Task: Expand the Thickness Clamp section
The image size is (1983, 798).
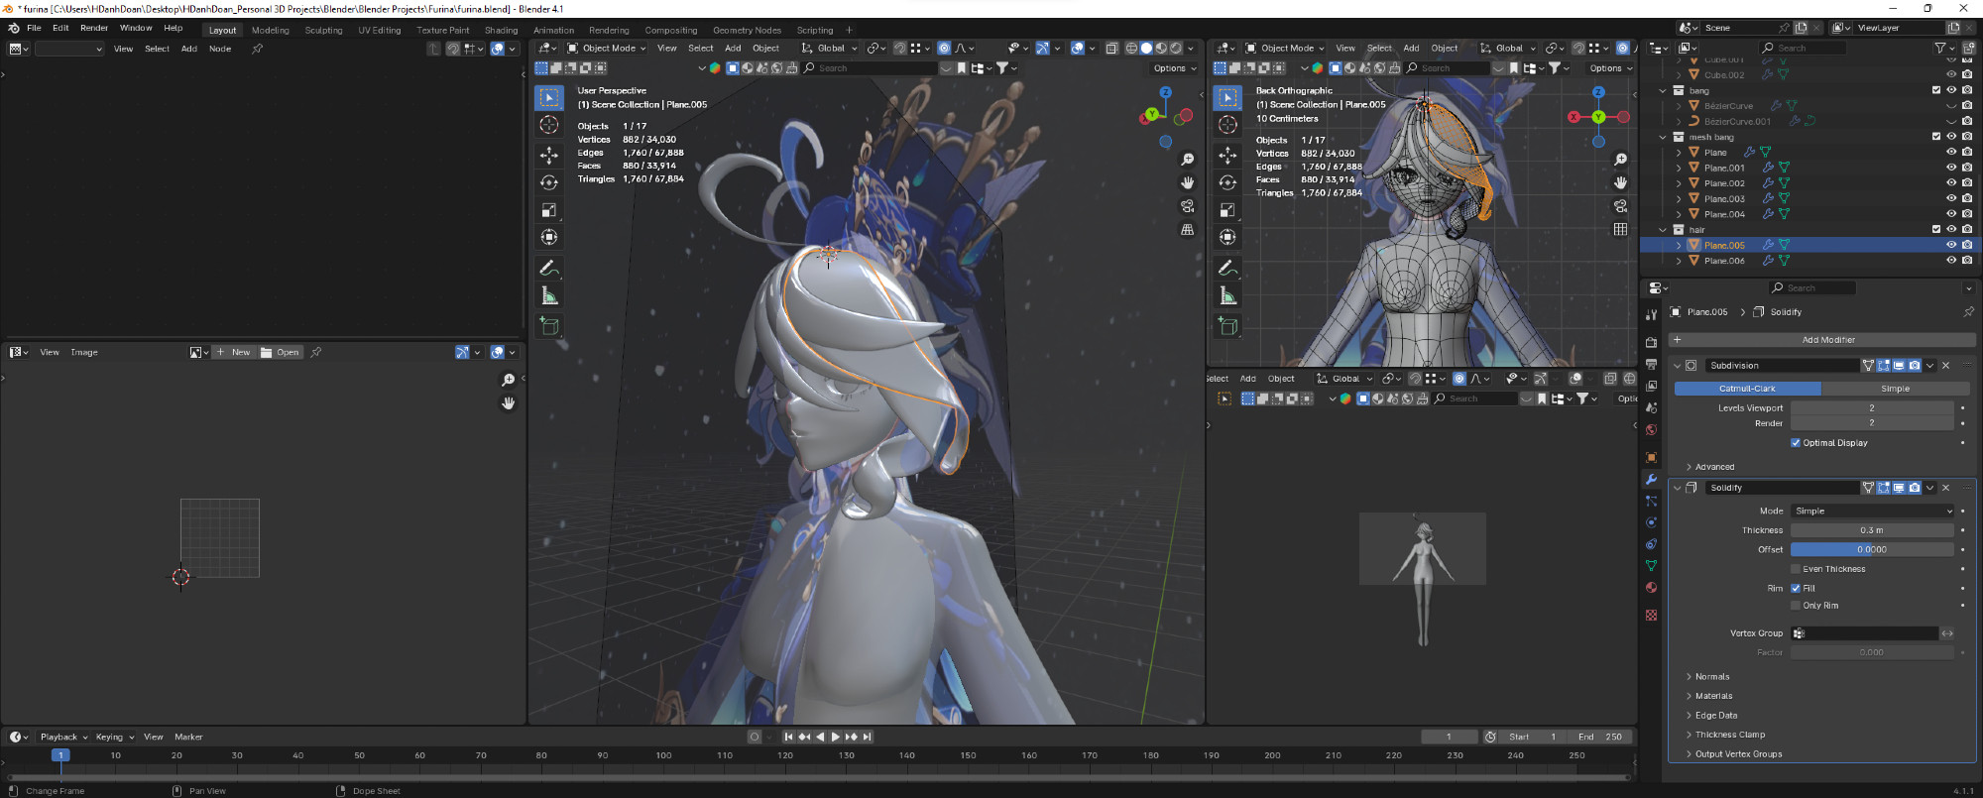Action: coord(1729,735)
